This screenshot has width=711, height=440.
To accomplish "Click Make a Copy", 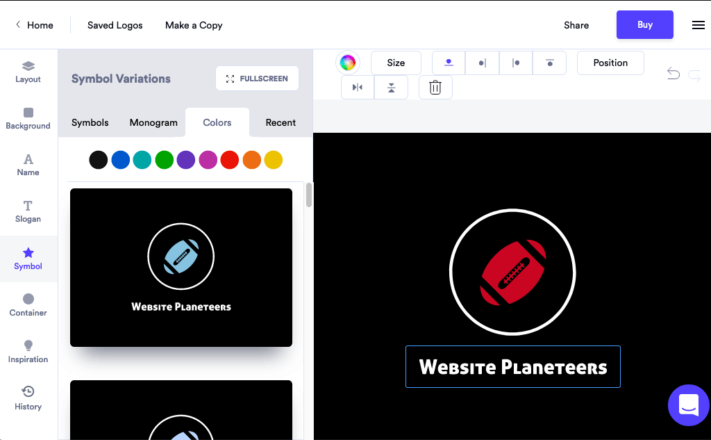I will point(194,25).
